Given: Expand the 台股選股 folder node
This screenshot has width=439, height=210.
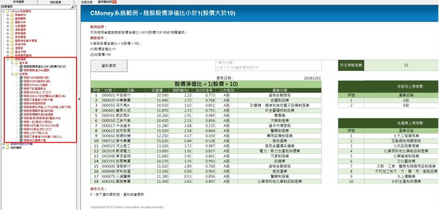Looking at the screenshot, I should [x=7, y=26].
